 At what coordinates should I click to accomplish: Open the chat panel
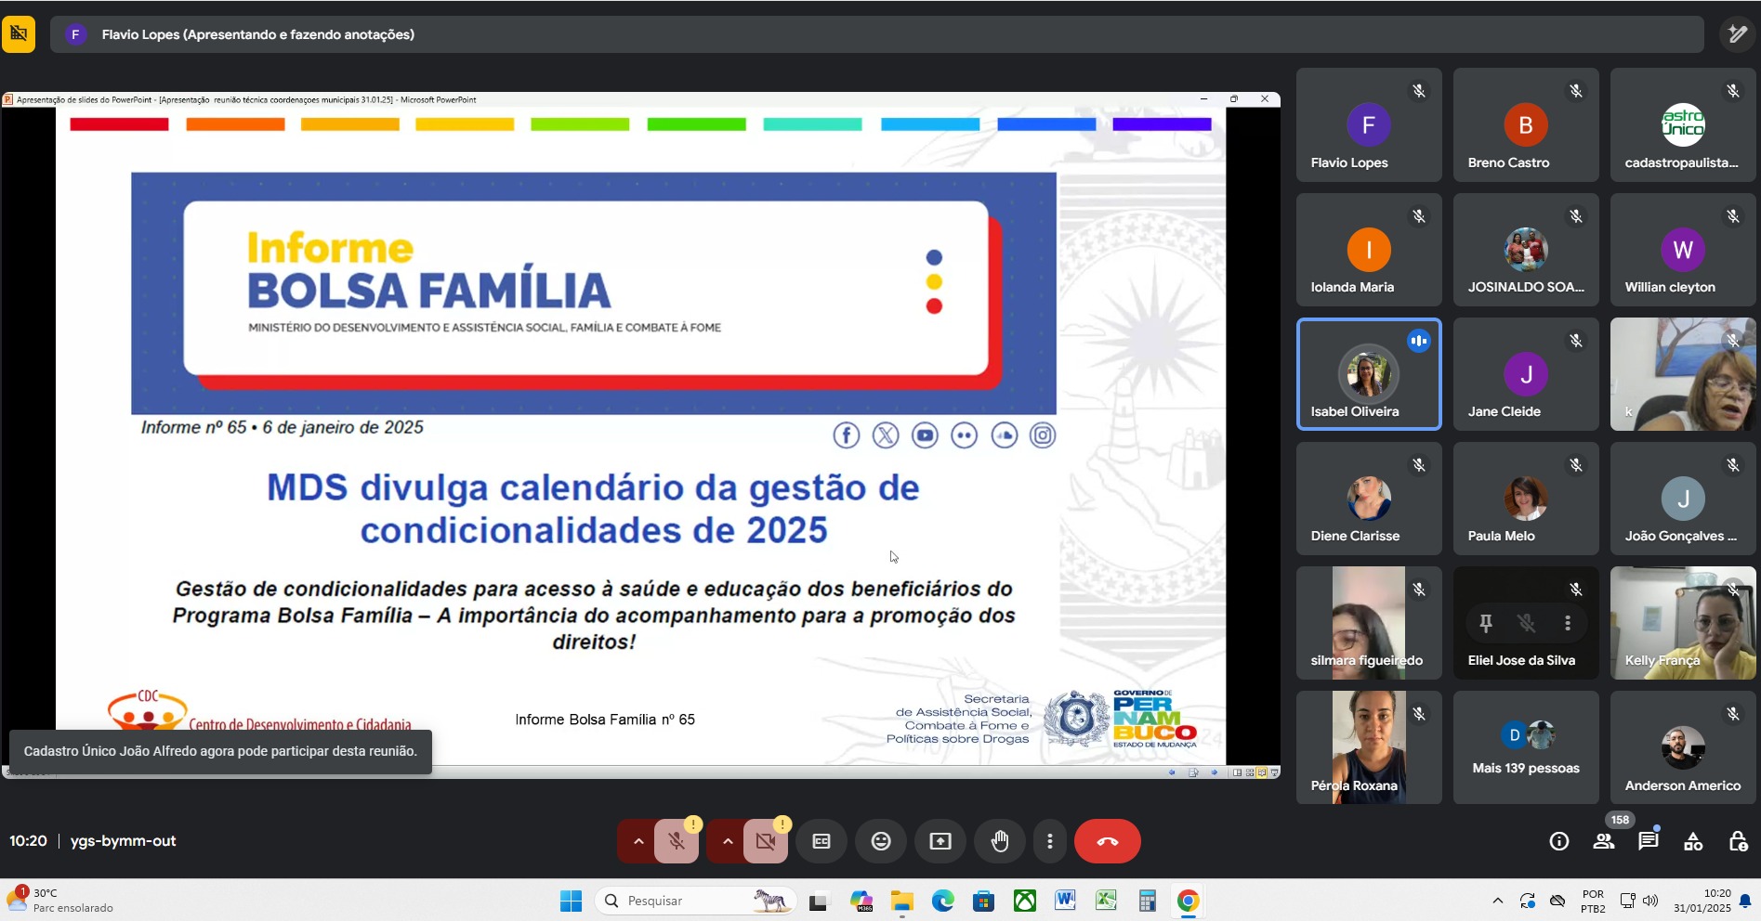(1649, 841)
